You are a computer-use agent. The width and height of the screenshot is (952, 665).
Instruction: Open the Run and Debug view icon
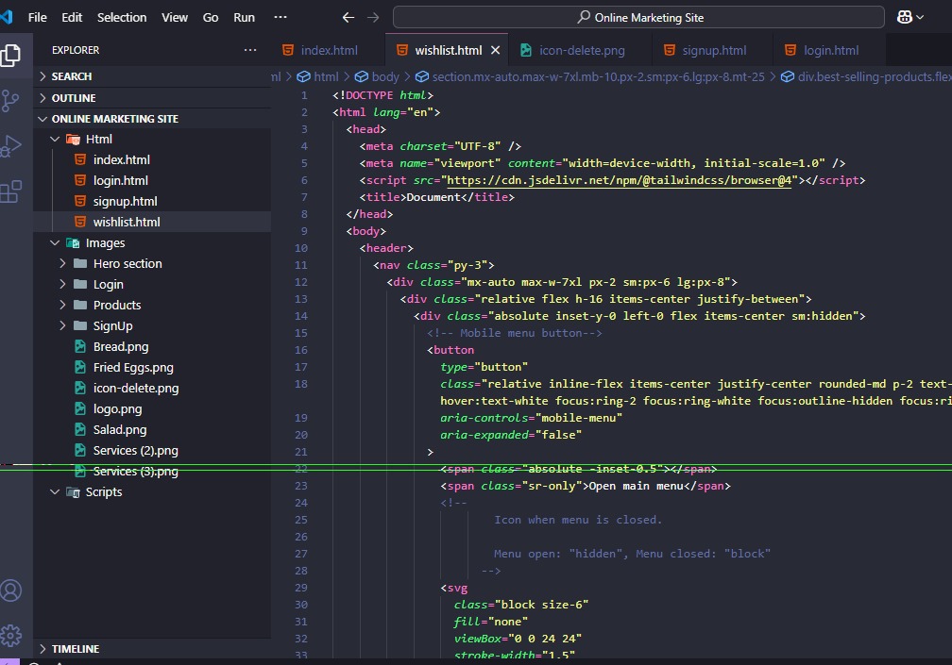(10, 146)
